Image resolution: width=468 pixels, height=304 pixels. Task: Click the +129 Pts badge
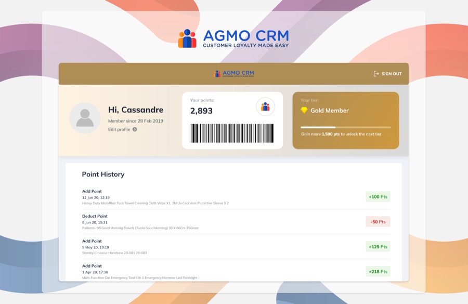(378, 247)
